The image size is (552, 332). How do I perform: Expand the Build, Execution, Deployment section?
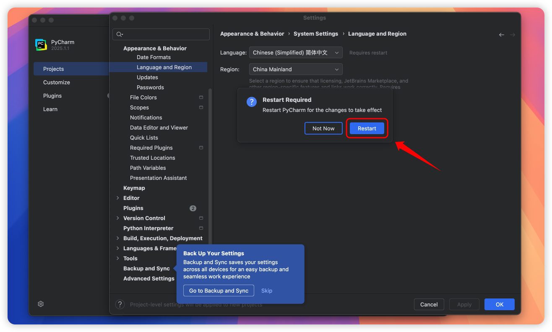(117, 239)
